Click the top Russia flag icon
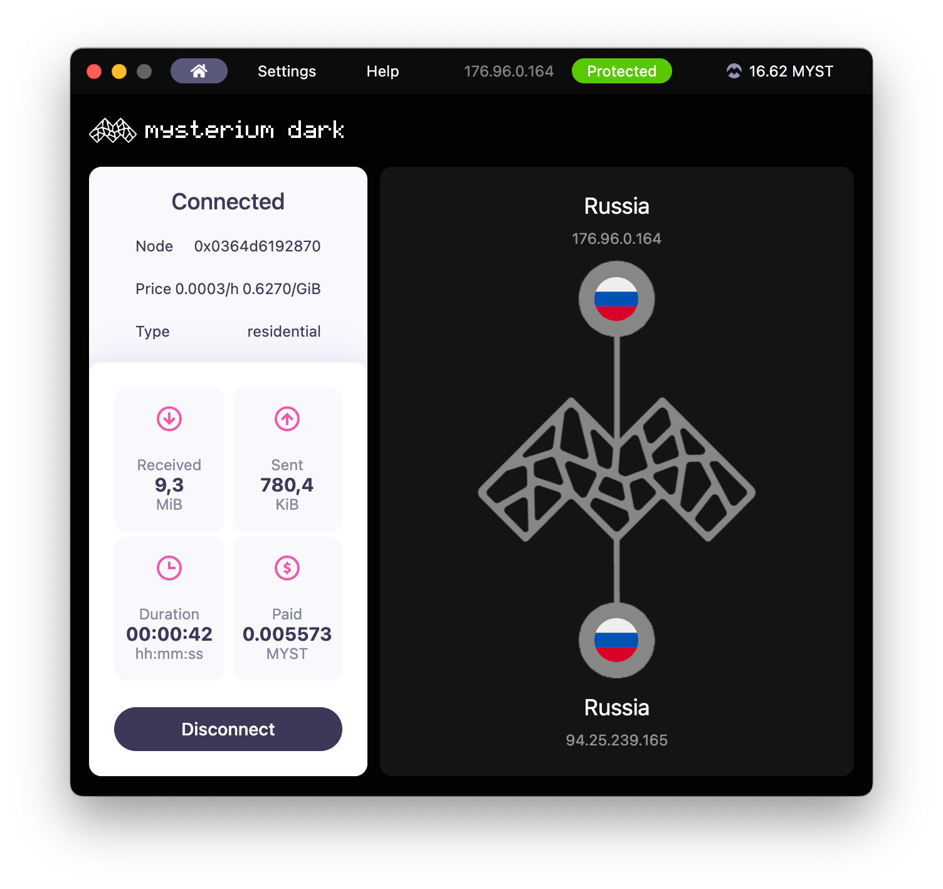 [616, 299]
